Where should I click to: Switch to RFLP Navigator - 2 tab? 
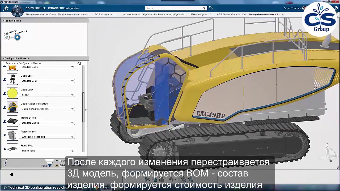pos(201,15)
